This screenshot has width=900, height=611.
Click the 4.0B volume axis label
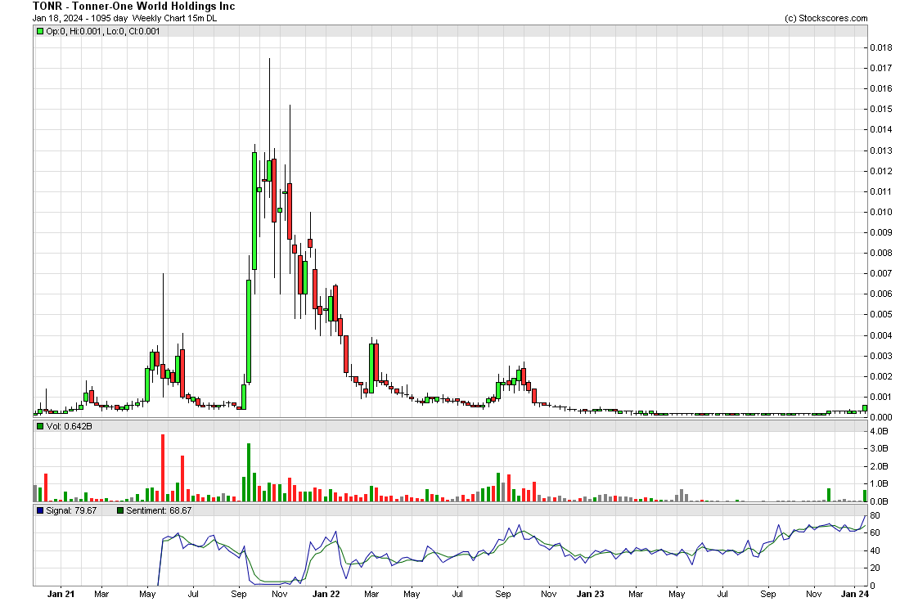click(880, 431)
